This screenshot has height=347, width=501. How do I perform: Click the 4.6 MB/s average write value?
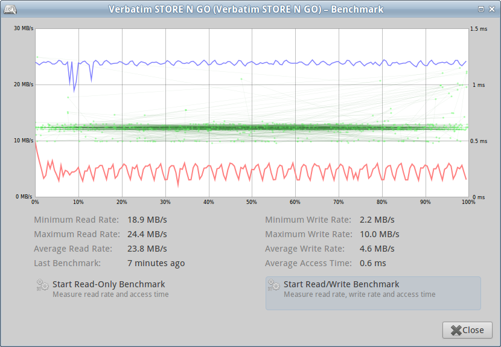(377, 249)
